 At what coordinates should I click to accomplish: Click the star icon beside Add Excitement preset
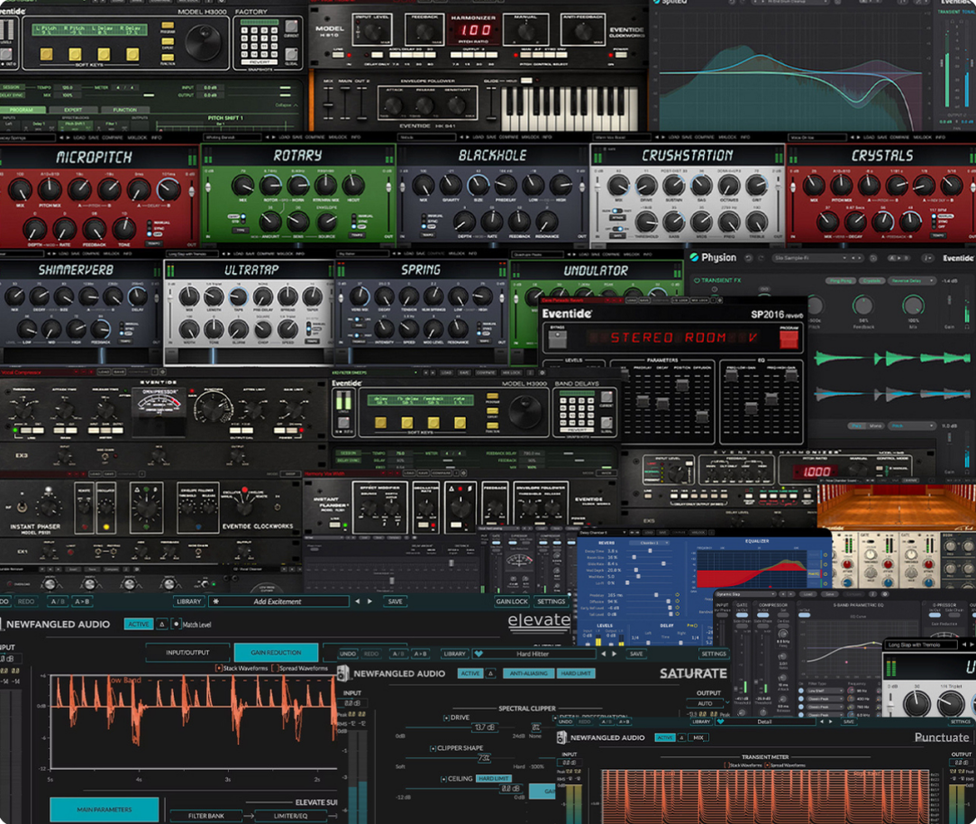click(x=214, y=601)
